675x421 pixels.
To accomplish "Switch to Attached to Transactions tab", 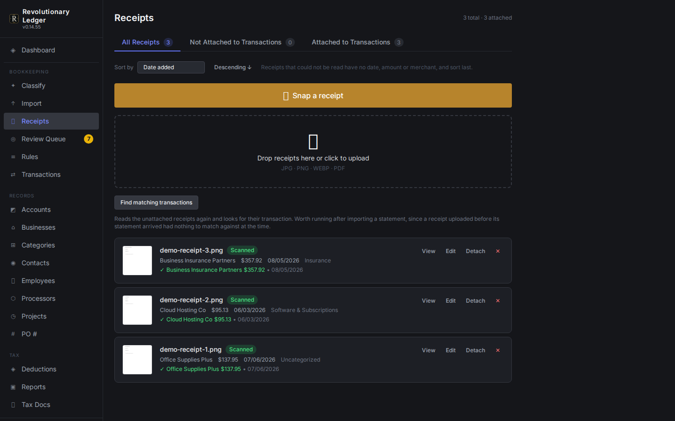I will click(x=357, y=42).
